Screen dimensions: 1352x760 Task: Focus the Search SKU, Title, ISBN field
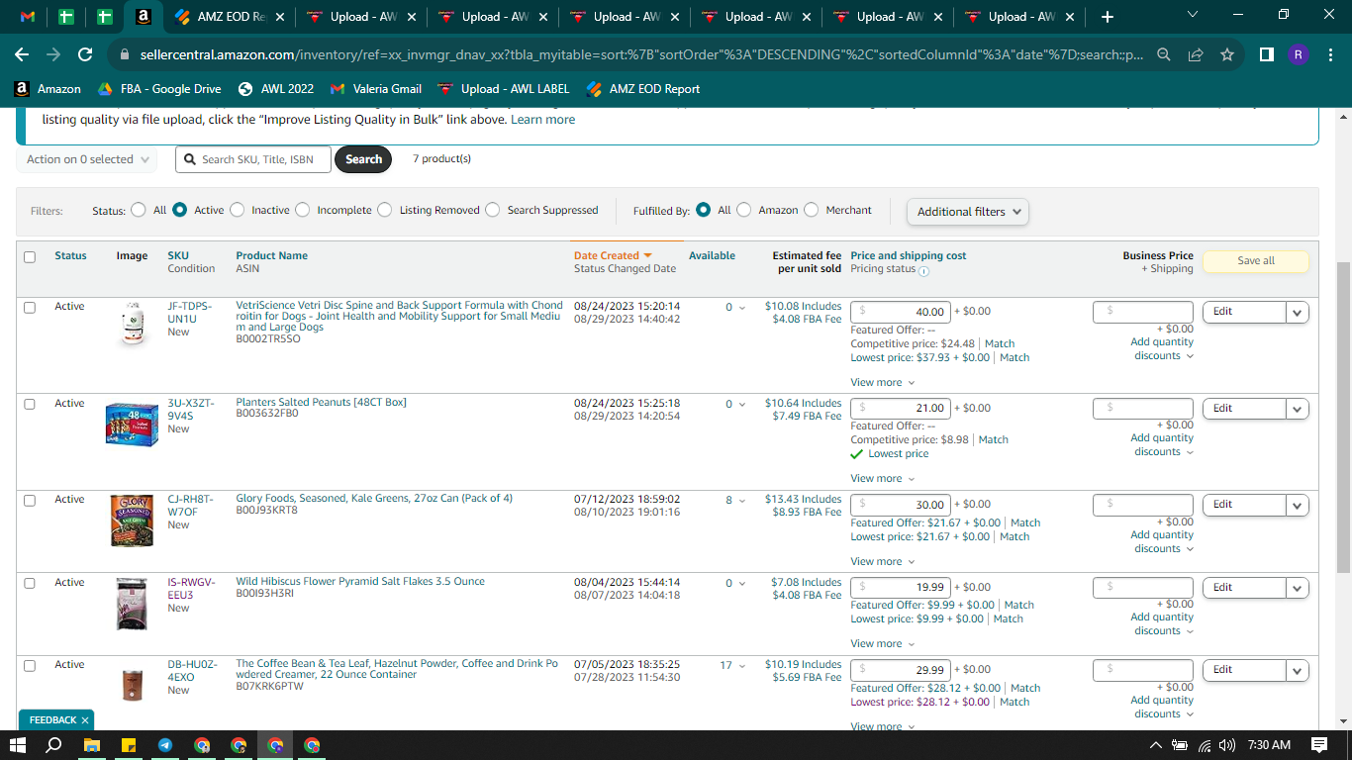(253, 159)
